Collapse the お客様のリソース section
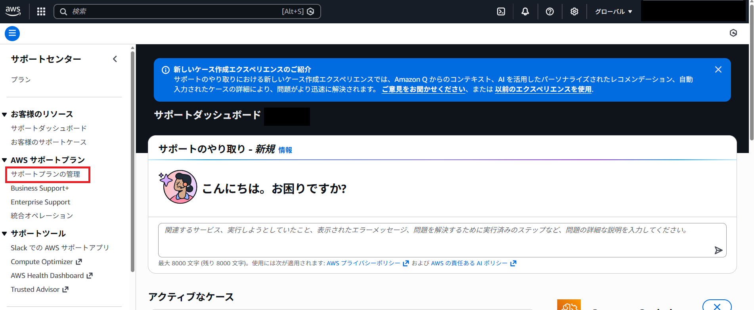The width and height of the screenshot is (754, 310). tap(5, 115)
